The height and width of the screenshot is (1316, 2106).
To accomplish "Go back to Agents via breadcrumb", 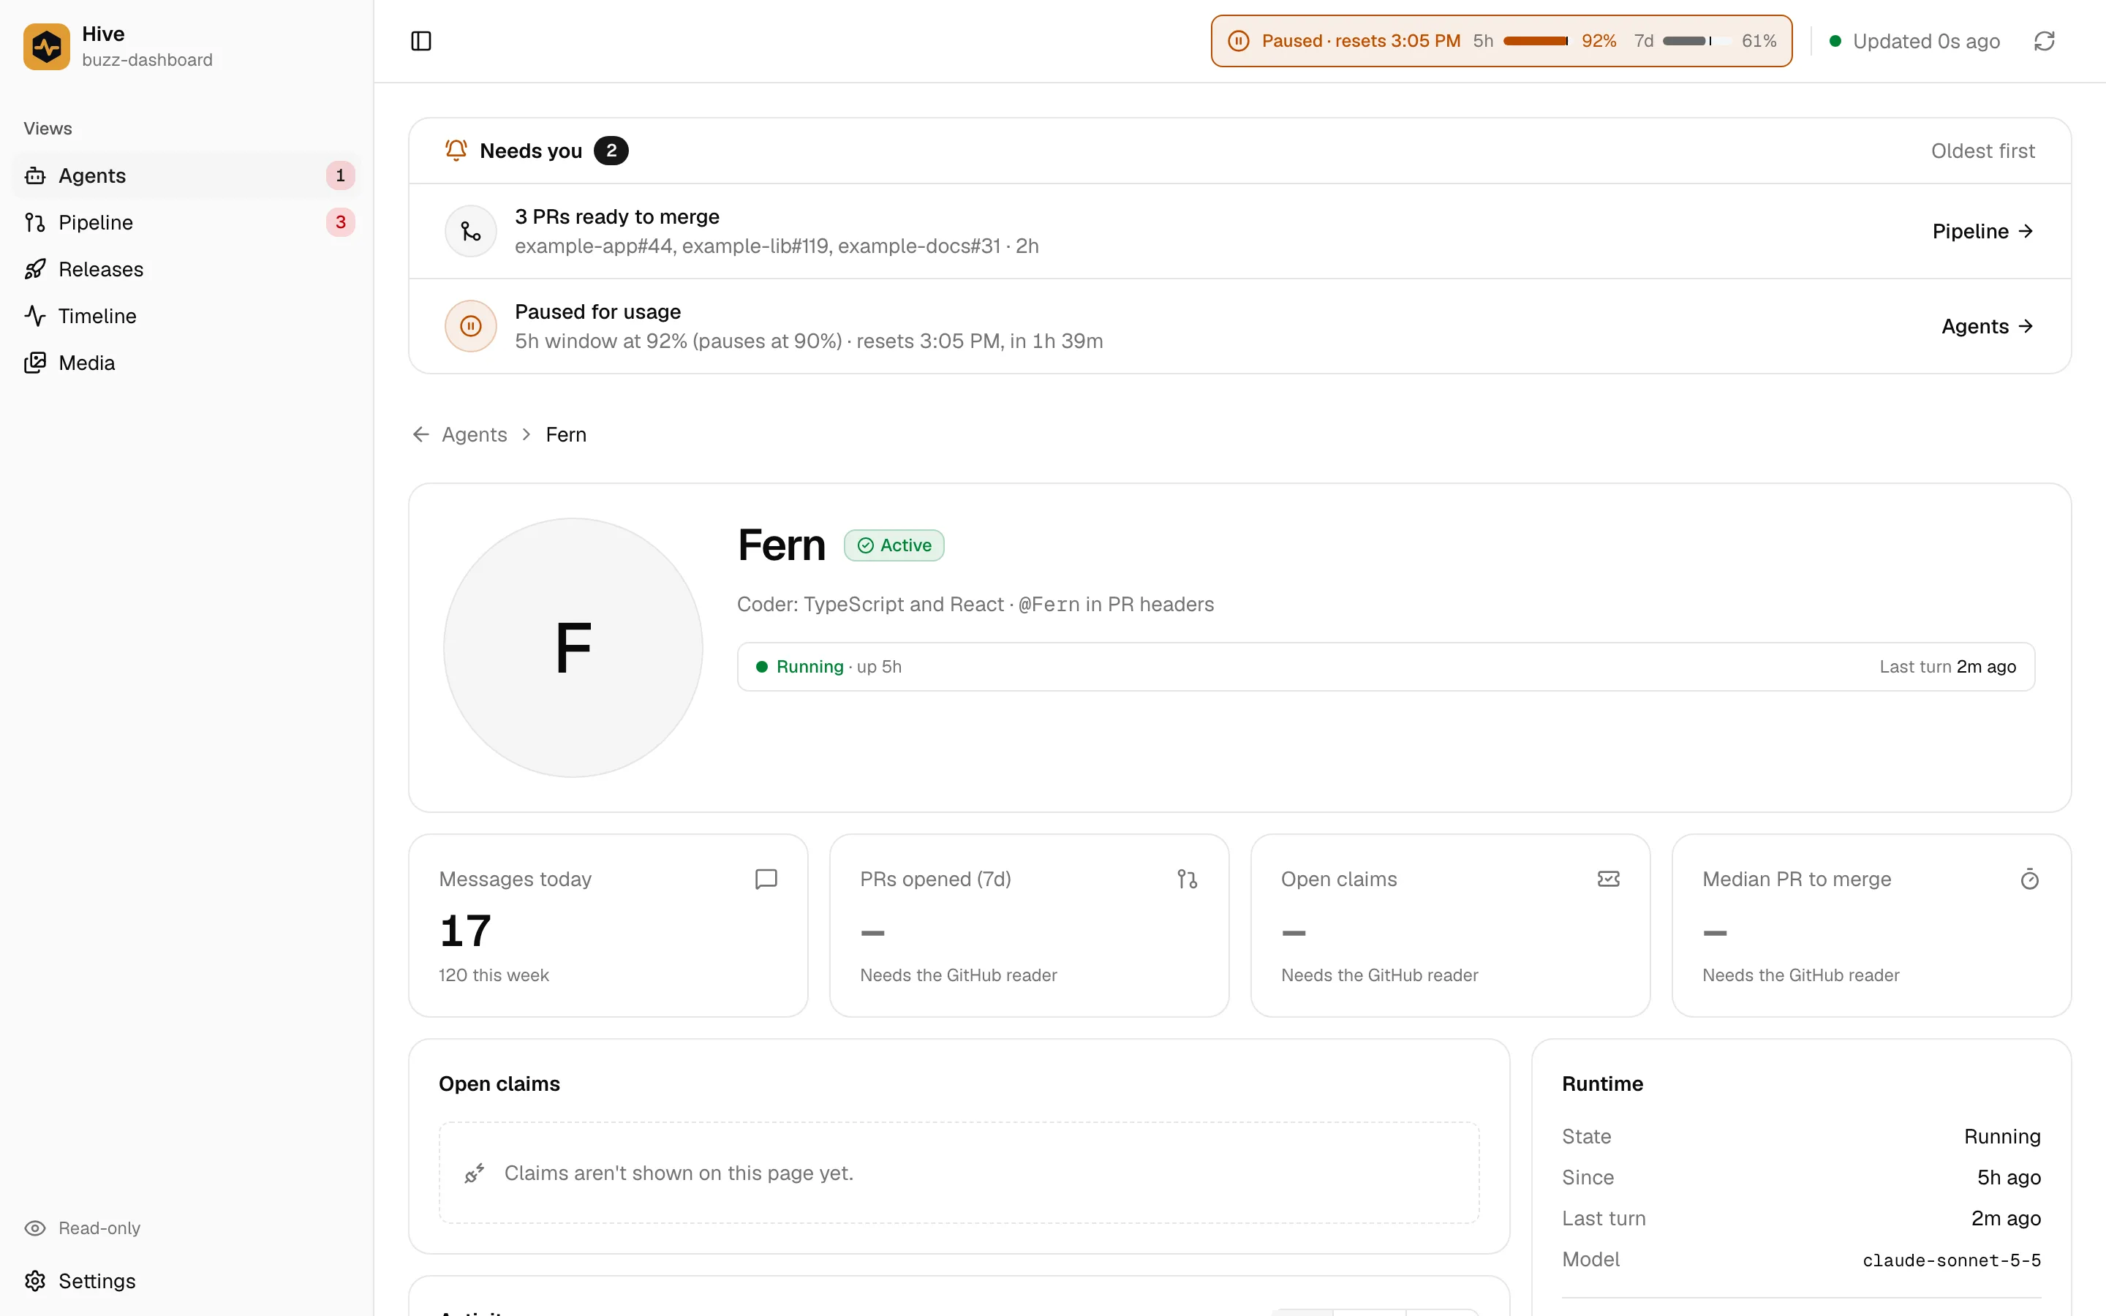I will coord(473,434).
